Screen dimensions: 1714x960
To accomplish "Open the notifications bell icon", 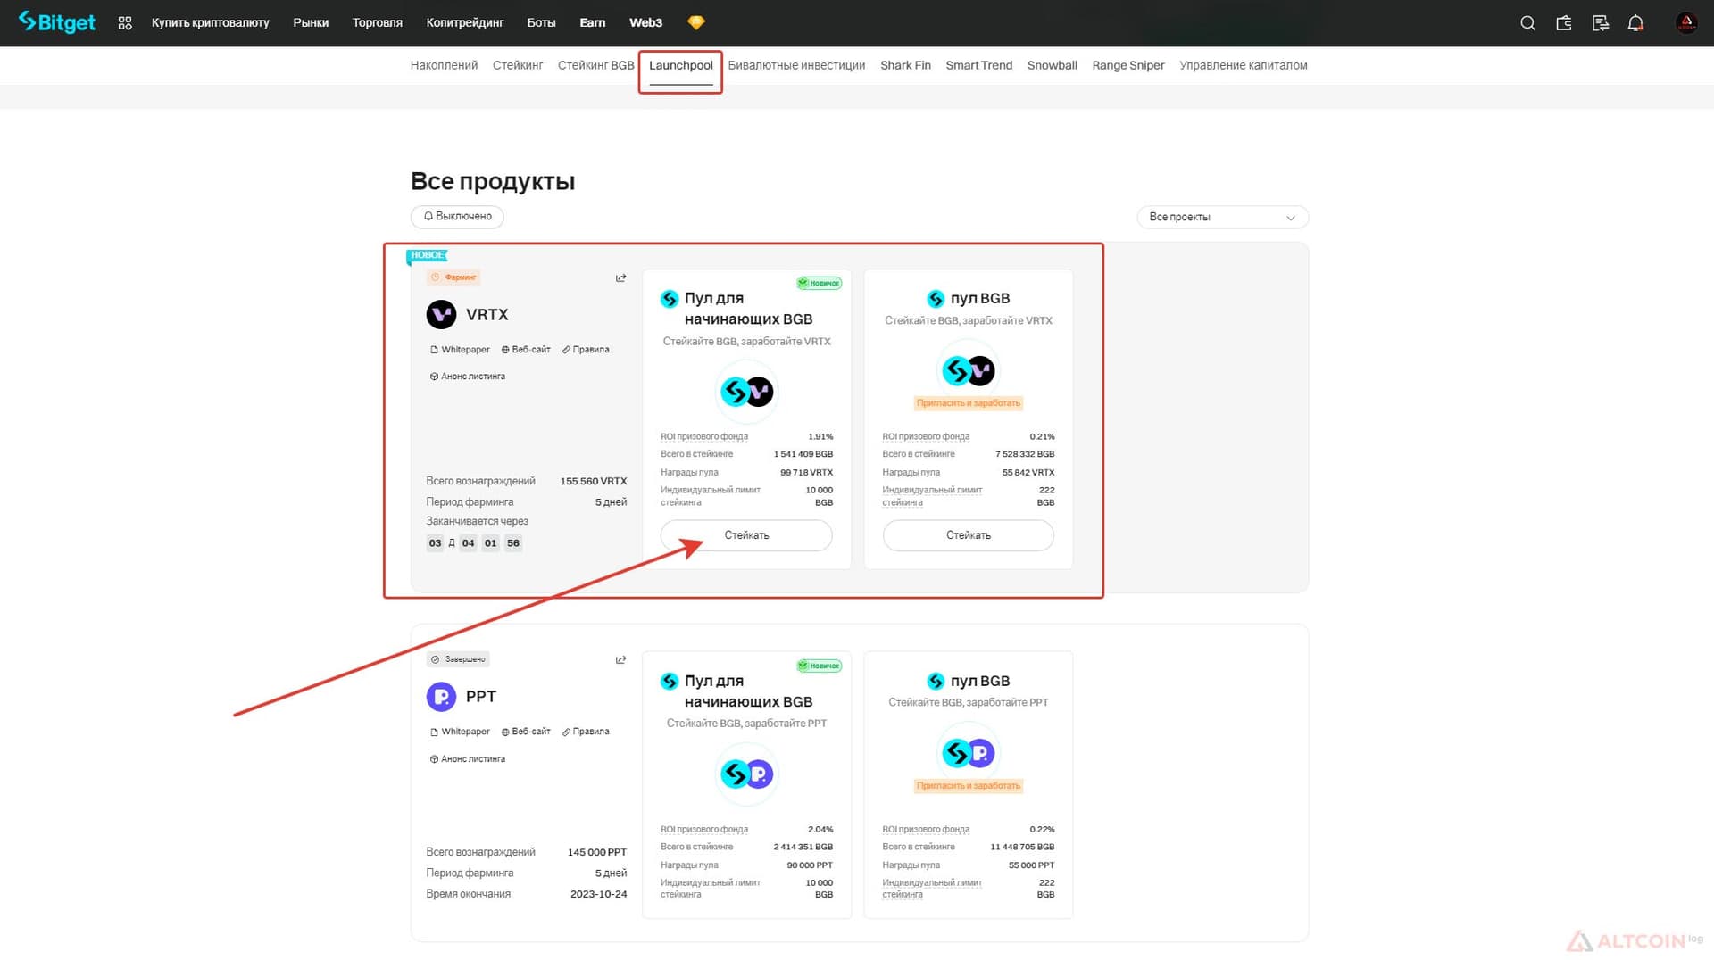I will pyautogui.click(x=1635, y=23).
